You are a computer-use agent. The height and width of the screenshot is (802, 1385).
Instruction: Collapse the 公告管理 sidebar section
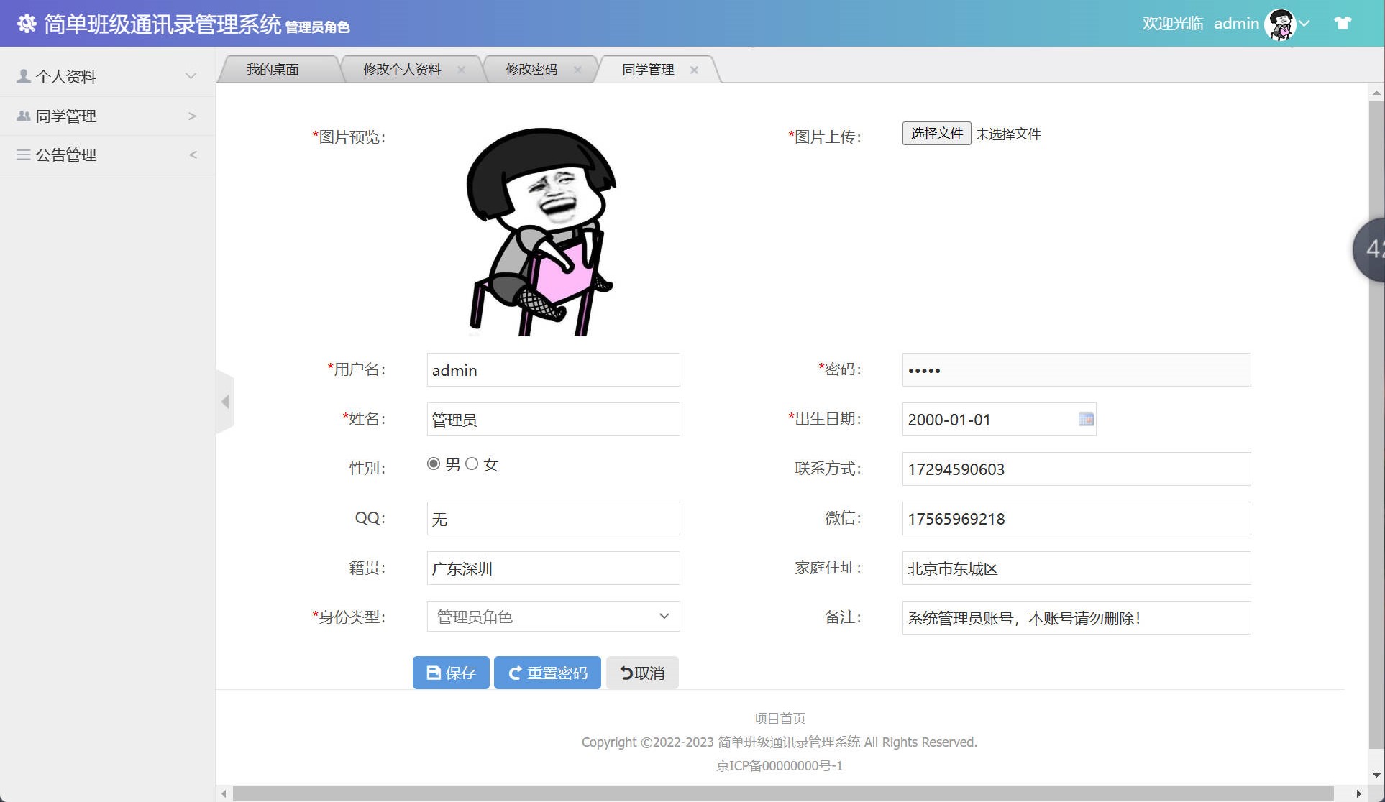coord(192,155)
